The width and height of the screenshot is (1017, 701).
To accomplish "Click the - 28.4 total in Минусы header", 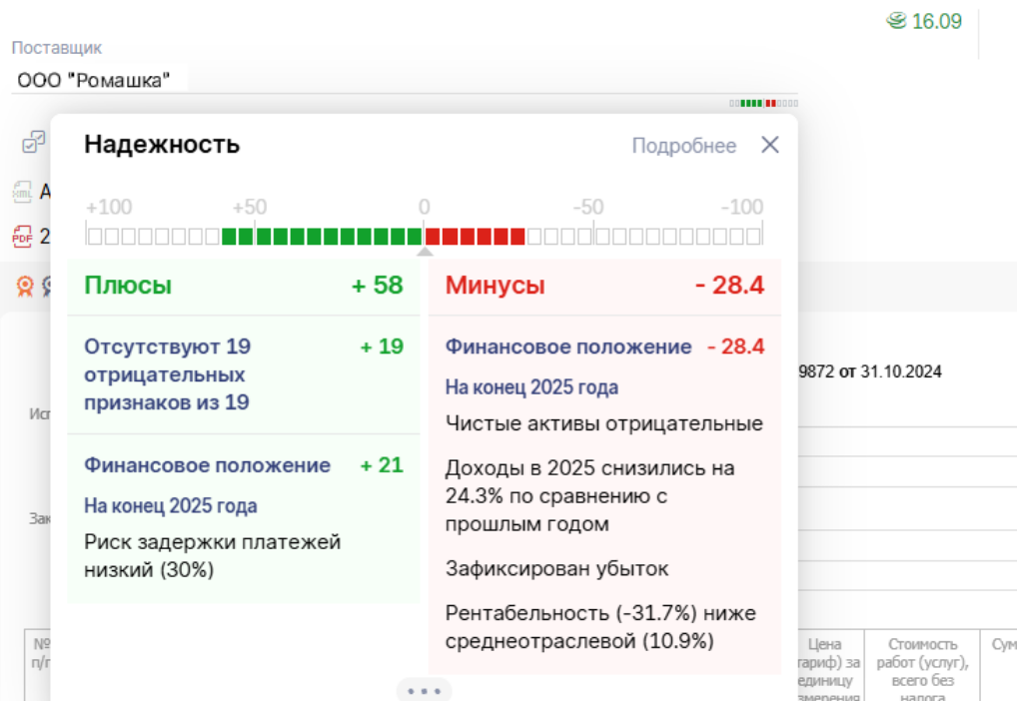I will click(729, 286).
